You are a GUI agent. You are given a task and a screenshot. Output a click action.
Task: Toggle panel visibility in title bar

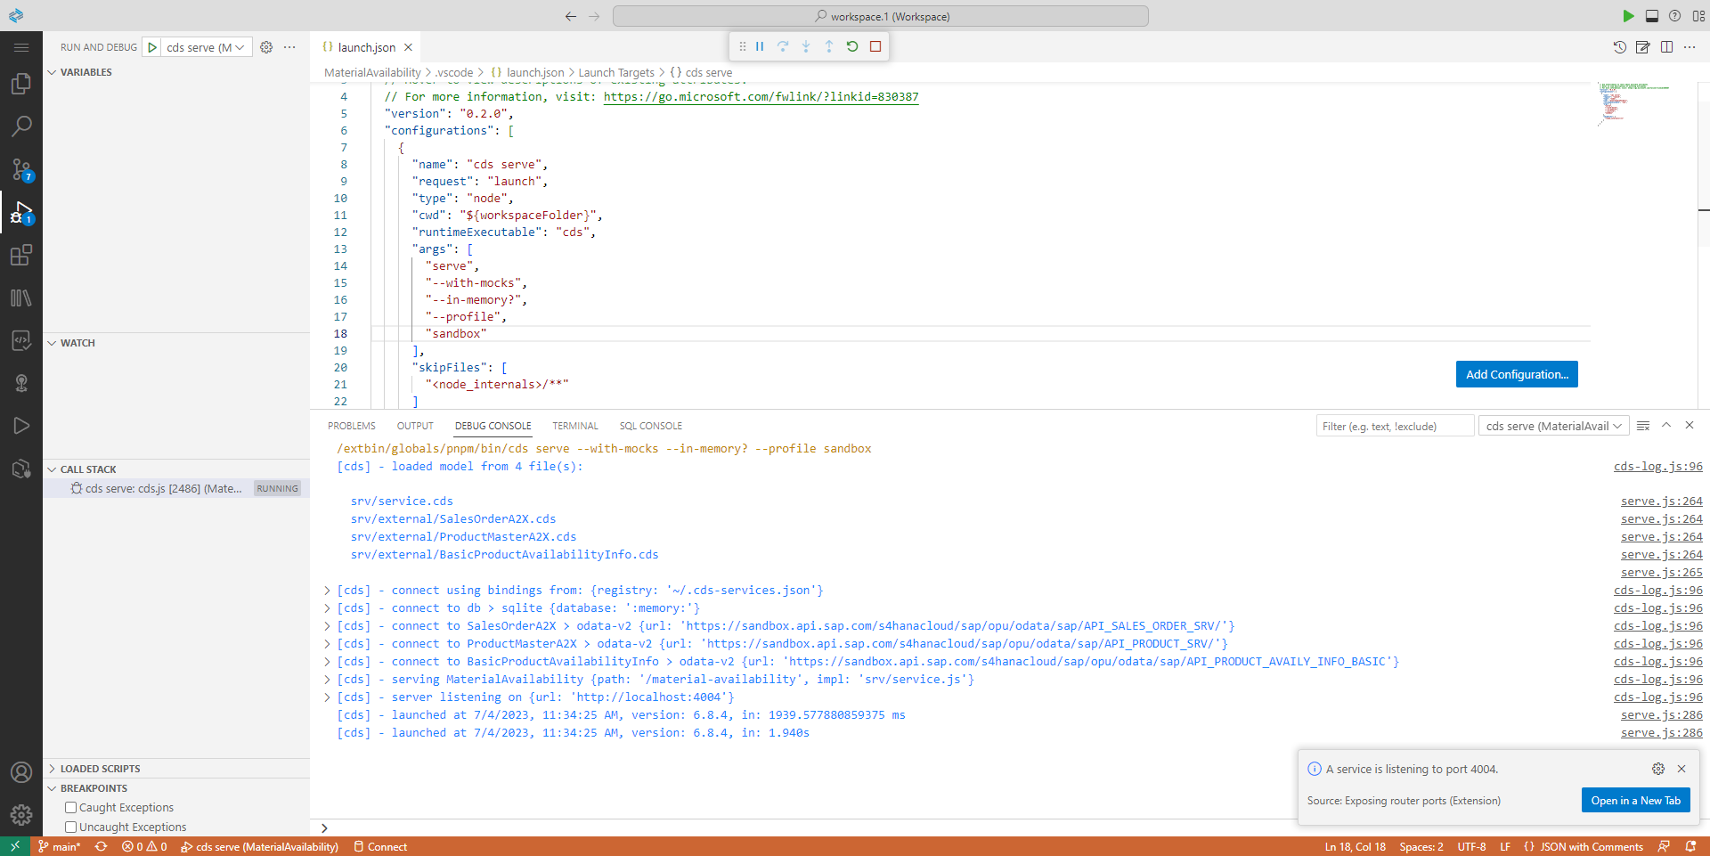[x=1652, y=16]
